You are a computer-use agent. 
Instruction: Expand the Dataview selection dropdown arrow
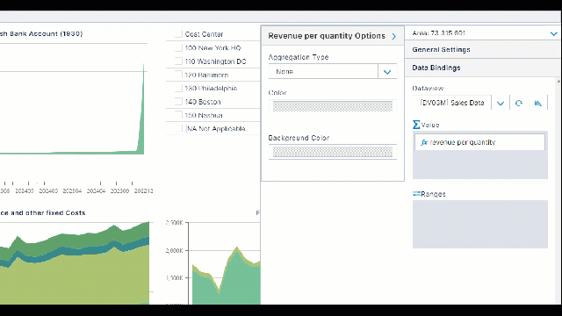(501, 104)
